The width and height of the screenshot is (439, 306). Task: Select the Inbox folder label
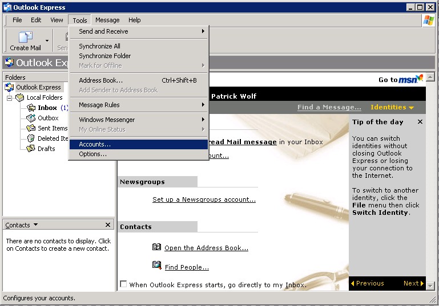(47, 108)
